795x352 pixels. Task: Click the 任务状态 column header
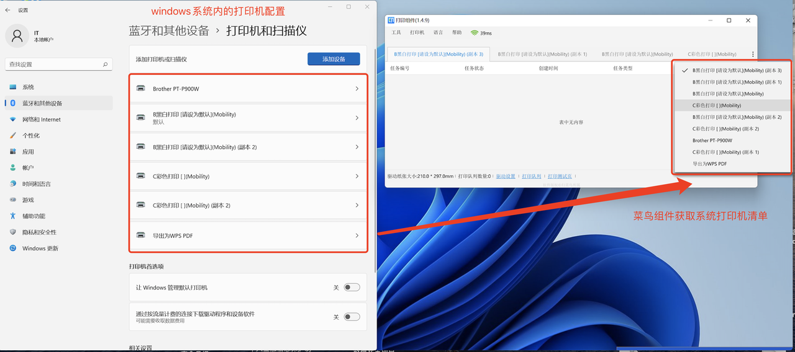(x=474, y=68)
